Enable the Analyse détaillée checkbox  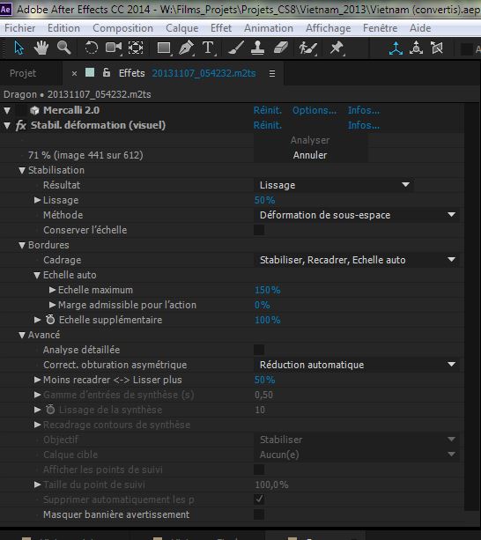(x=259, y=350)
